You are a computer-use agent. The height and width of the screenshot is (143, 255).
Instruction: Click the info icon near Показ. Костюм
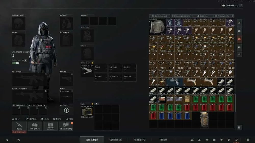coord(25,60)
